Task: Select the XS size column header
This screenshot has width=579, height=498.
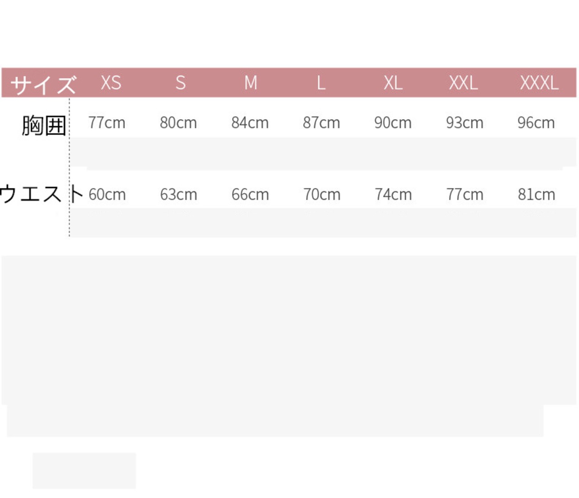Action: point(111,83)
